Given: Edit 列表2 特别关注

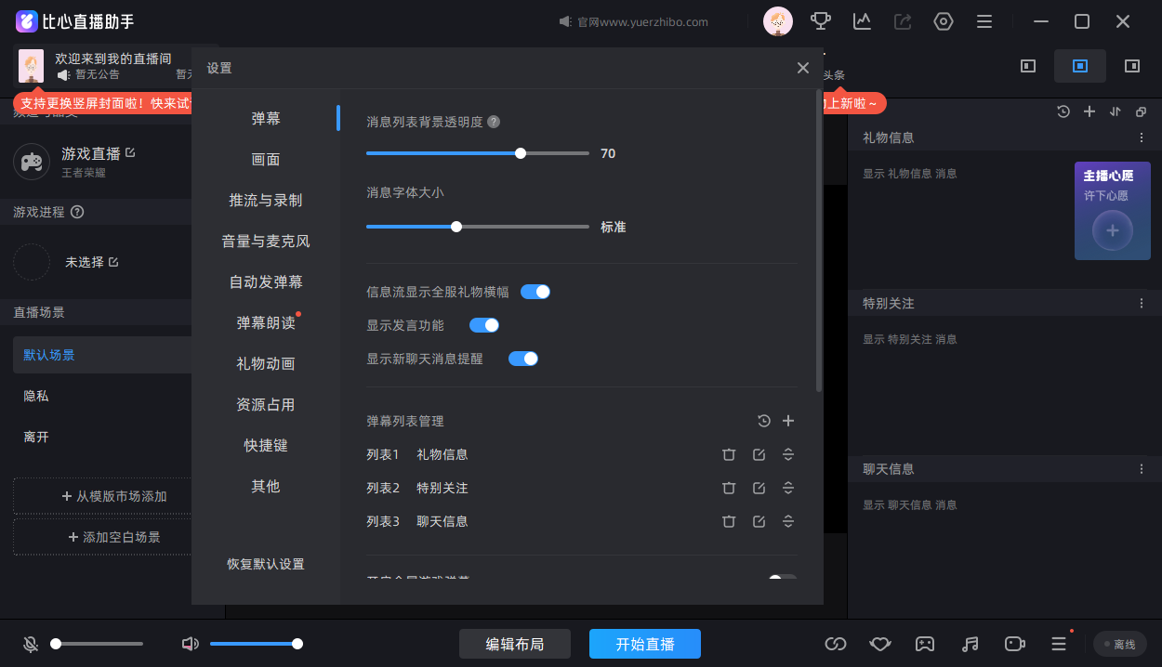Looking at the screenshot, I should (759, 488).
